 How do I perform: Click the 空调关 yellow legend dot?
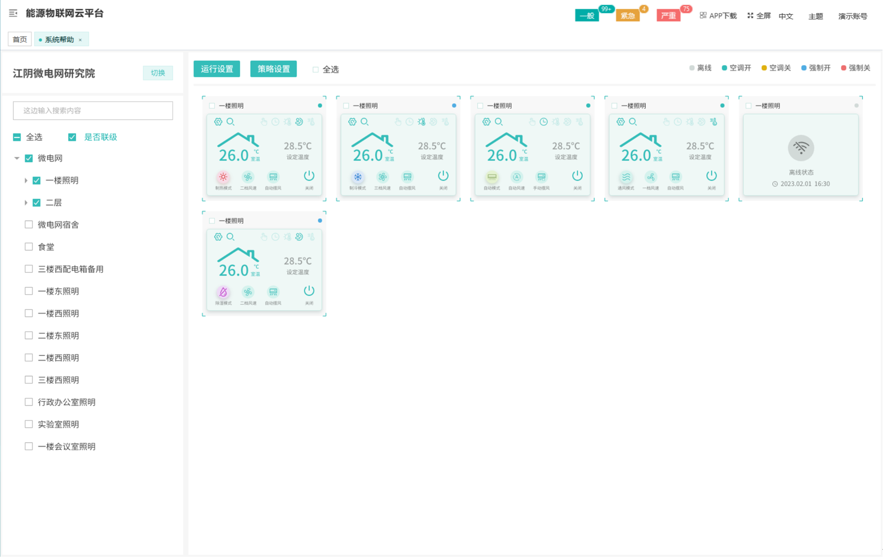764,68
